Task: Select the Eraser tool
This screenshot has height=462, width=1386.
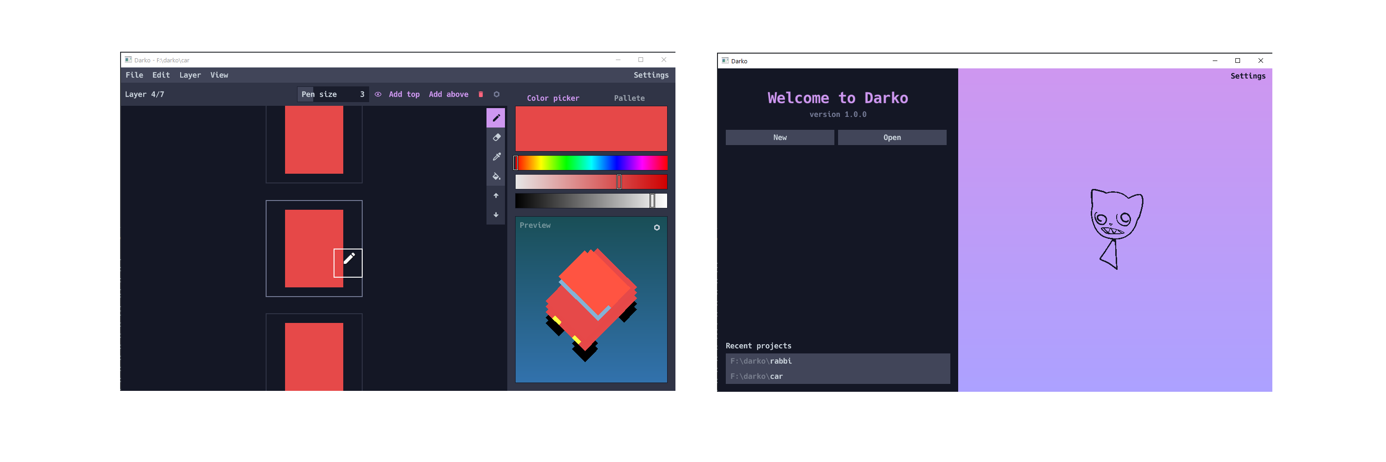Action: point(496,138)
